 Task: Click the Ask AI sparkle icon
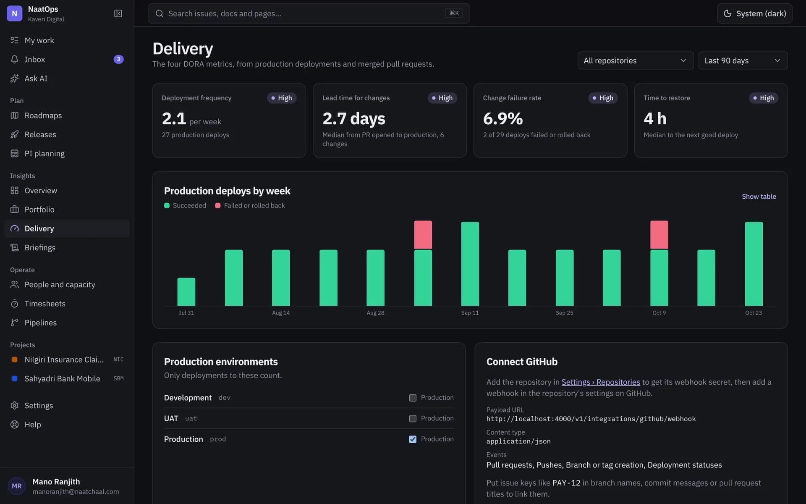pyautogui.click(x=15, y=78)
